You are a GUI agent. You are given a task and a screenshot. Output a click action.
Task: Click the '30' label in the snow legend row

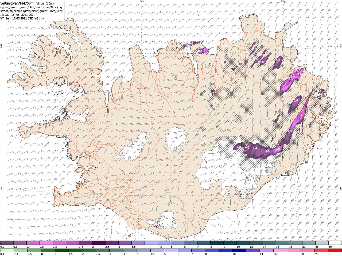(x=330, y=247)
